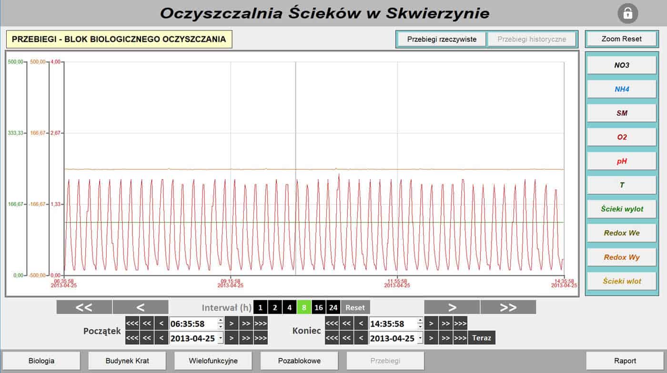This screenshot has height=373, width=667.
Task: Click < beside Koniec time 14:35:58
Action: (x=361, y=323)
